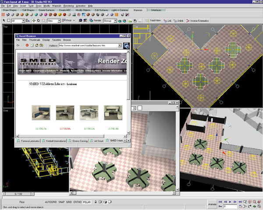This screenshot has height=210, width=263.
Task: Click the Company News link on banner
Action: pyautogui.click(x=93, y=71)
